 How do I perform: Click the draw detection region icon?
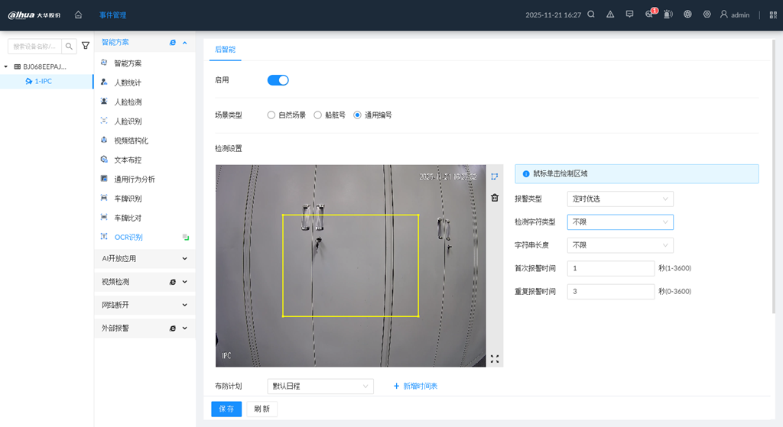[495, 176]
